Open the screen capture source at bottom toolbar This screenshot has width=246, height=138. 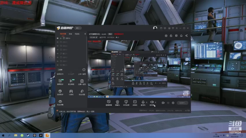(x=109, y=103)
